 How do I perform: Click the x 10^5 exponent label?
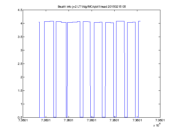[x=157, y=125]
